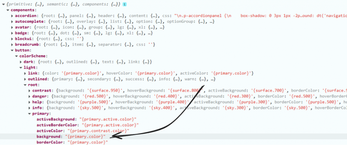Expand the contrast entry
Image resolution: width=347 pixels, height=145 pixels.
(x=29, y=90)
